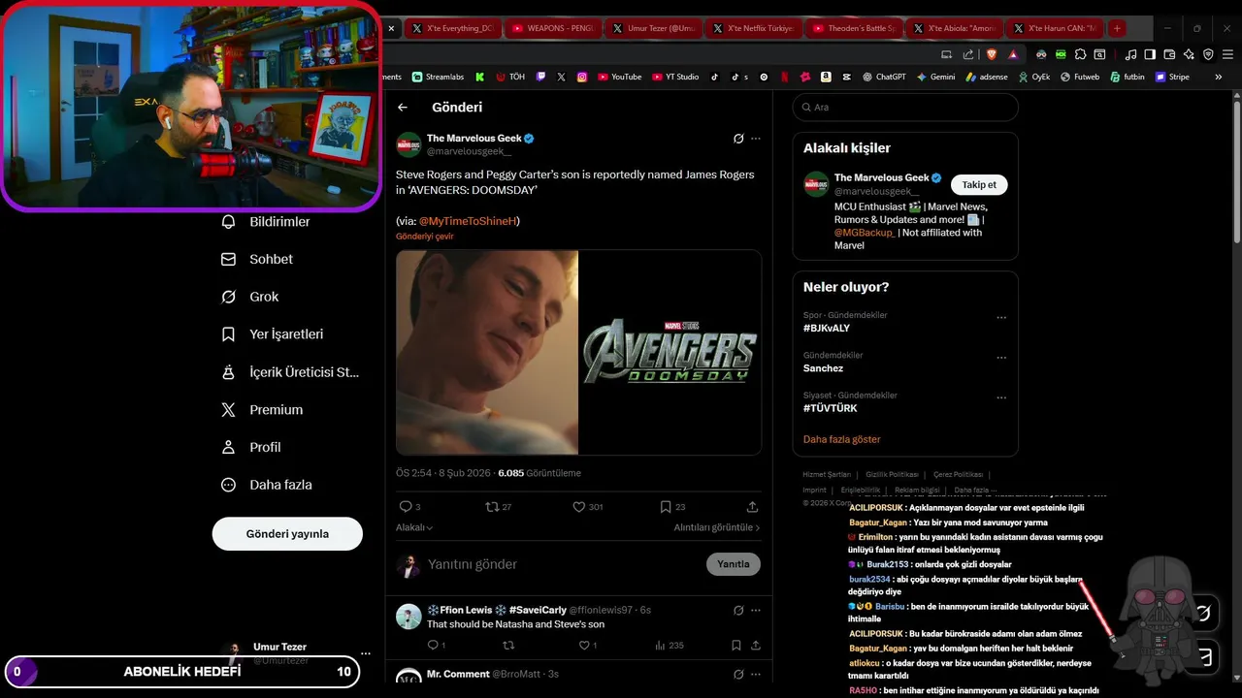1242x698 pixels.
Task: Open Alıntıları görüntüle link
Action: (717, 527)
